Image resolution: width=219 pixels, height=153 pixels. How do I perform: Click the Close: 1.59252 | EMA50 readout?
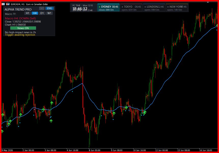[23, 21]
